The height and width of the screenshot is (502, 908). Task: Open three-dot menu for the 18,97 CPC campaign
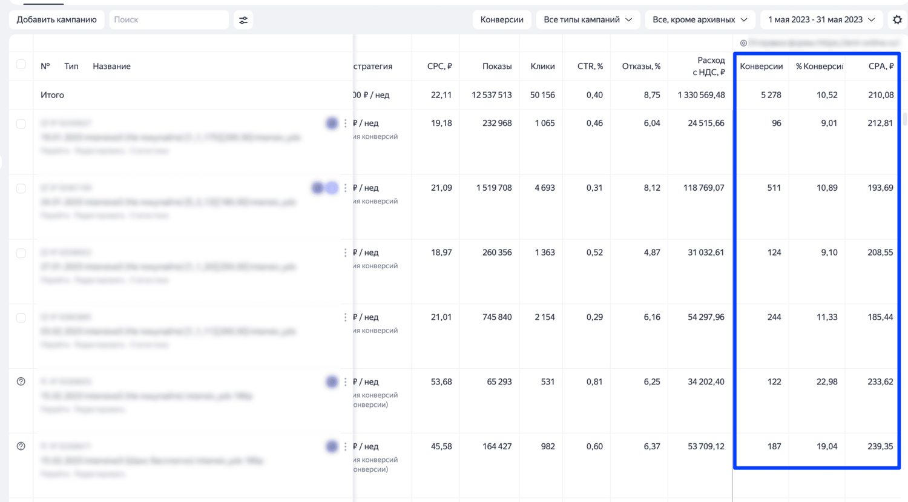tap(346, 253)
